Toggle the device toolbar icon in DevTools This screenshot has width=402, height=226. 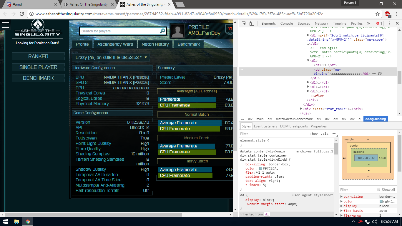tap(252, 24)
